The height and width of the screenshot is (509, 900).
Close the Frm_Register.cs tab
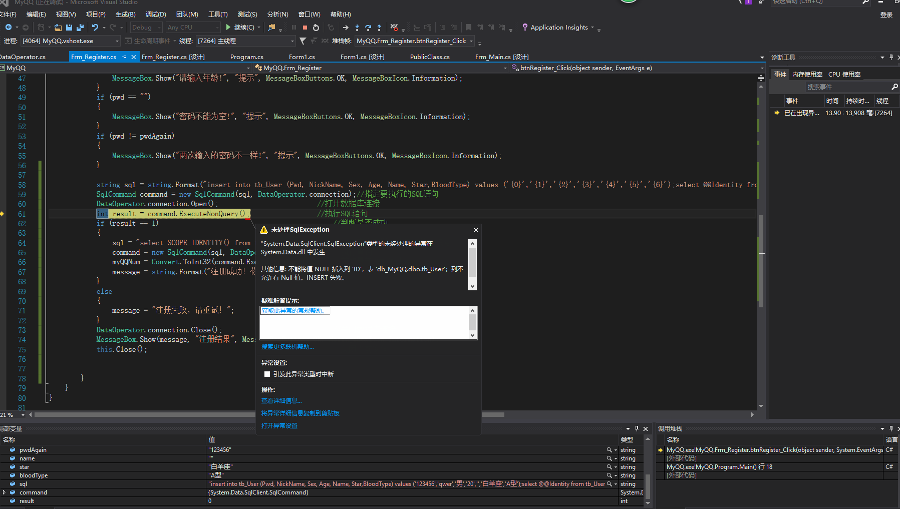tap(134, 57)
